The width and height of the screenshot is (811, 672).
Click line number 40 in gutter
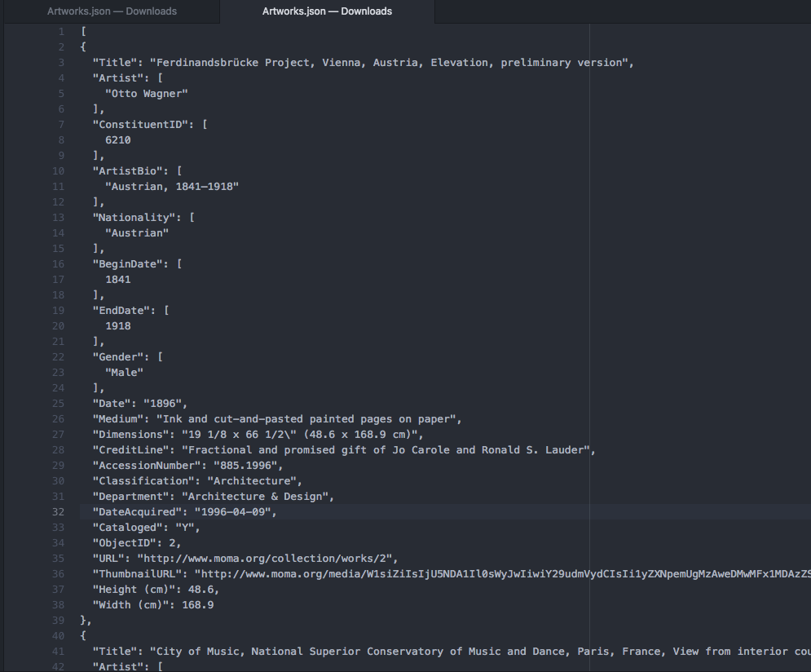tap(59, 636)
